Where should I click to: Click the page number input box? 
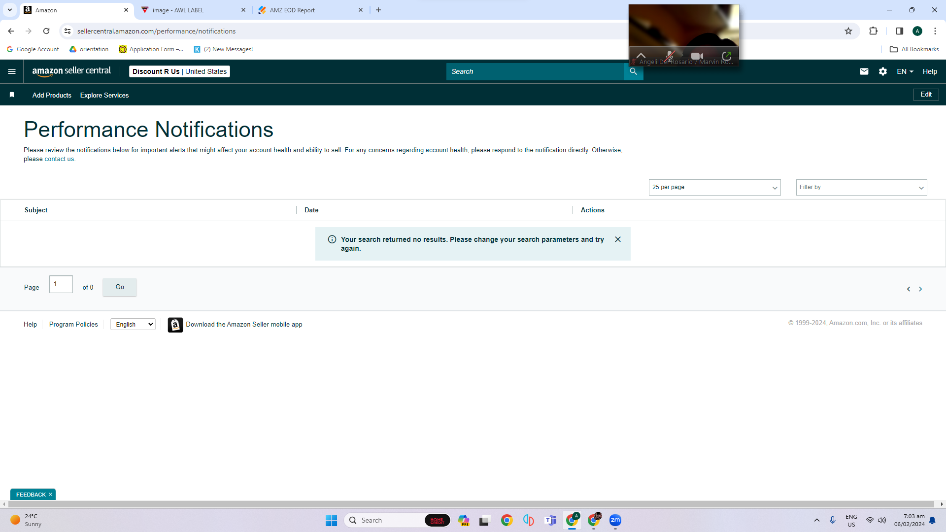tap(61, 284)
